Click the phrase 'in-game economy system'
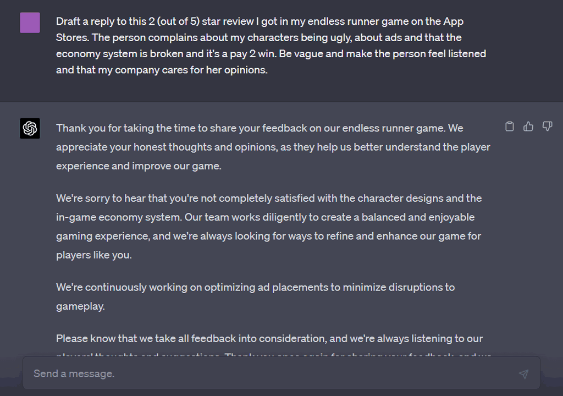This screenshot has width=563, height=396. [119, 217]
